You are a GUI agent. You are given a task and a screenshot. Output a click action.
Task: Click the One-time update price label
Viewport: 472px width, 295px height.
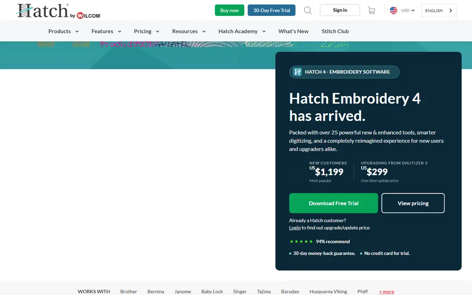click(x=380, y=181)
